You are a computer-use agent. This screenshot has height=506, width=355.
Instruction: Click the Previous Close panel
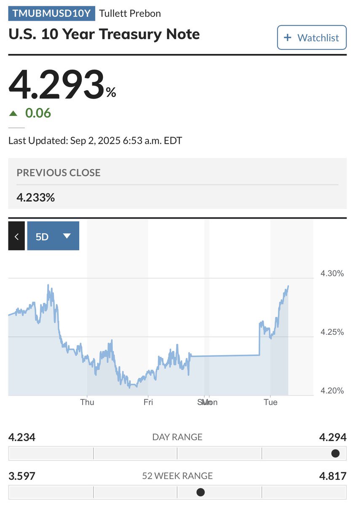(177, 183)
